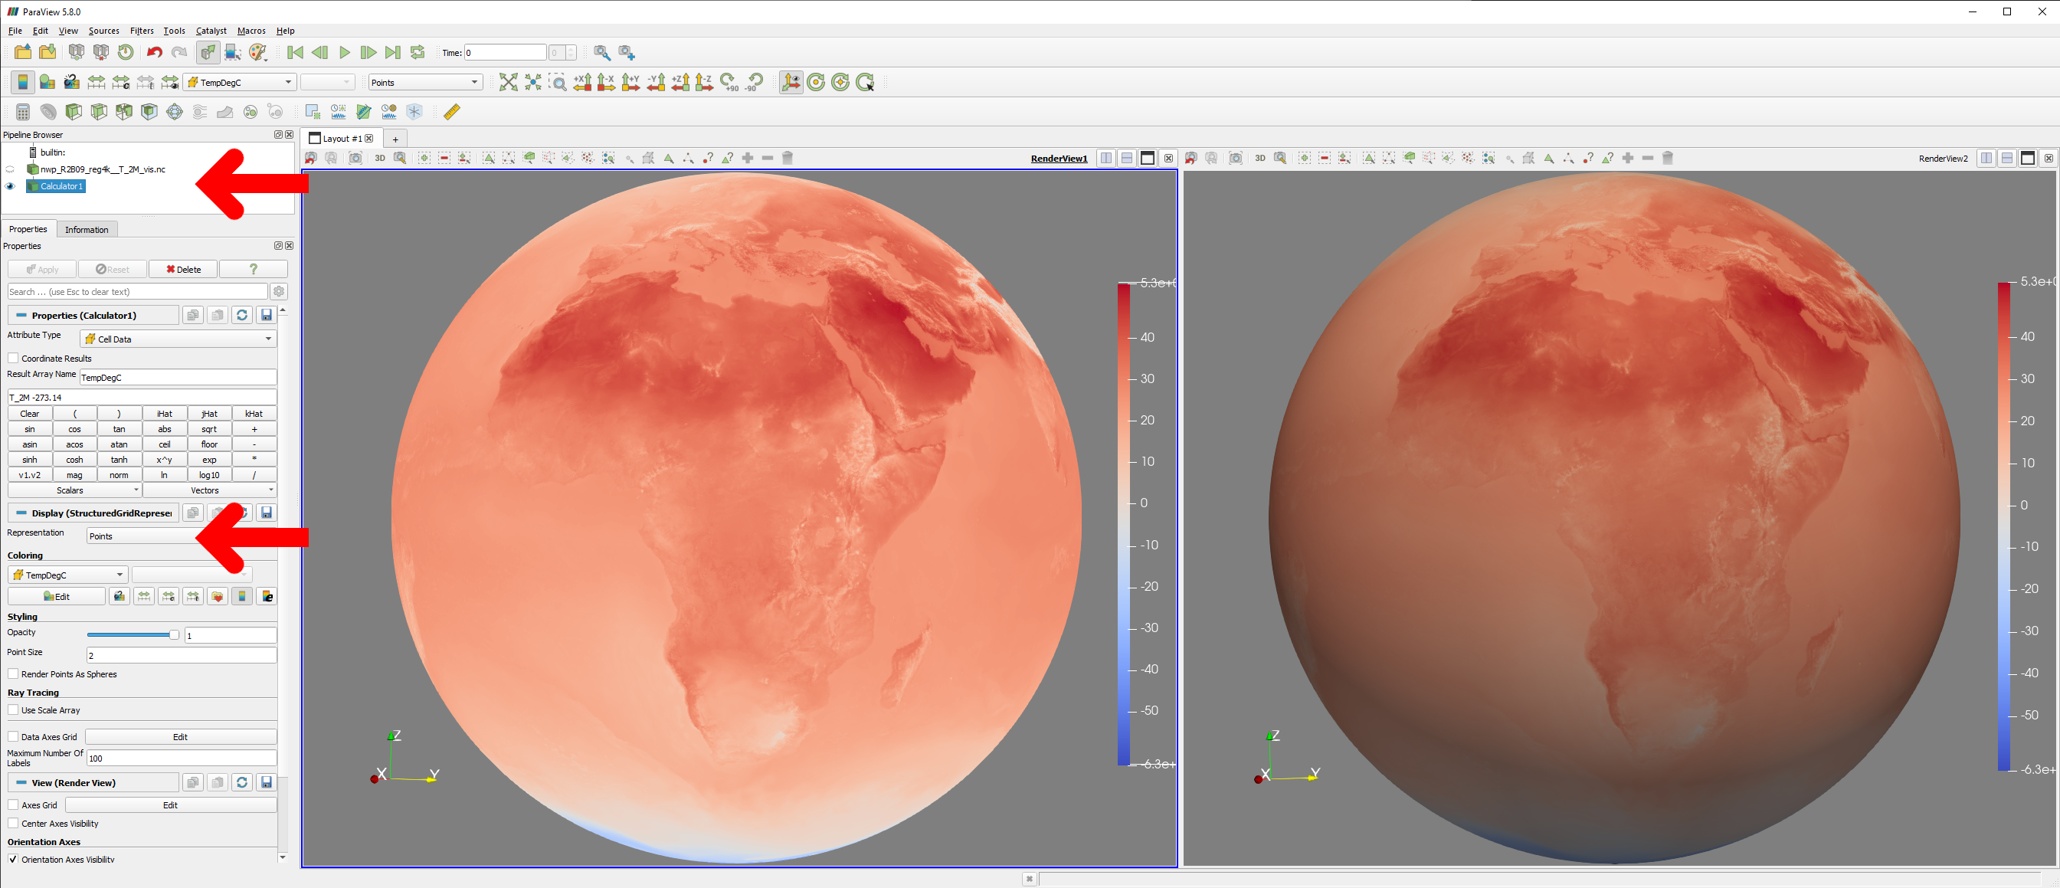Check Render Points As Spheres
The height and width of the screenshot is (888, 2060).
click(x=14, y=674)
